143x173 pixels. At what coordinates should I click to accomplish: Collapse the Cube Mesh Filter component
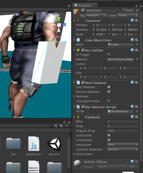click(74, 40)
